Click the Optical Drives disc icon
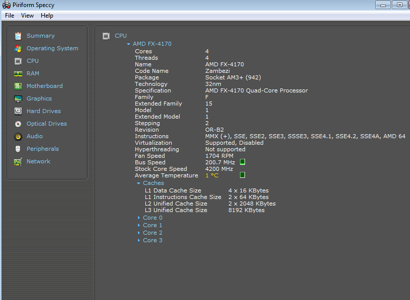This screenshot has width=410, height=300. pyautogui.click(x=18, y=124)
